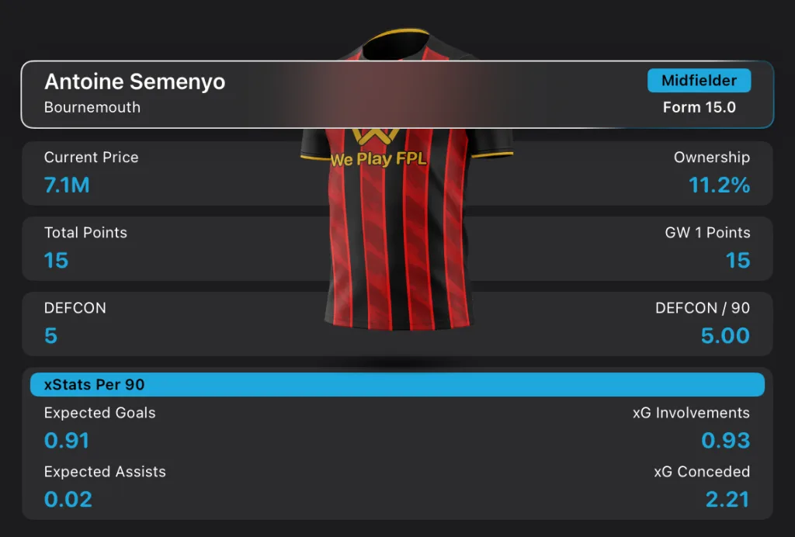Select the Total Points card
The height and width of the screenshot is (537, 795).
point(397,249)
